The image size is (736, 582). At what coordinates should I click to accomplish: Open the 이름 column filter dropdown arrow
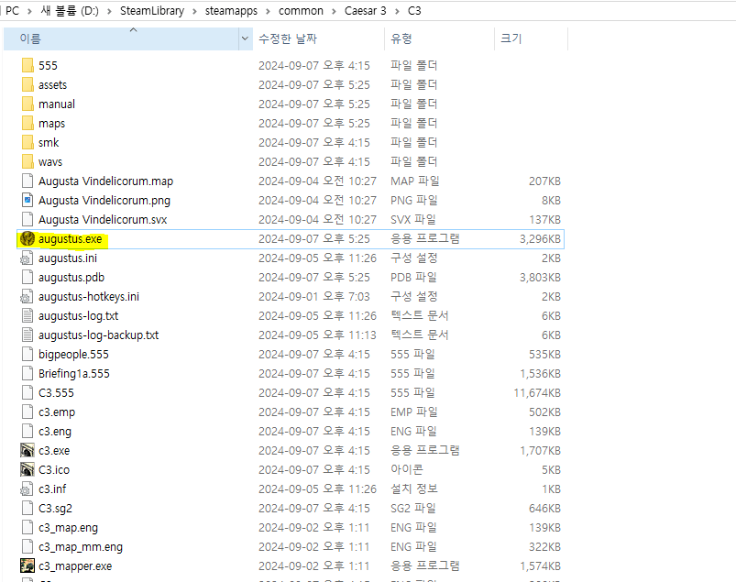pos(245,38)
